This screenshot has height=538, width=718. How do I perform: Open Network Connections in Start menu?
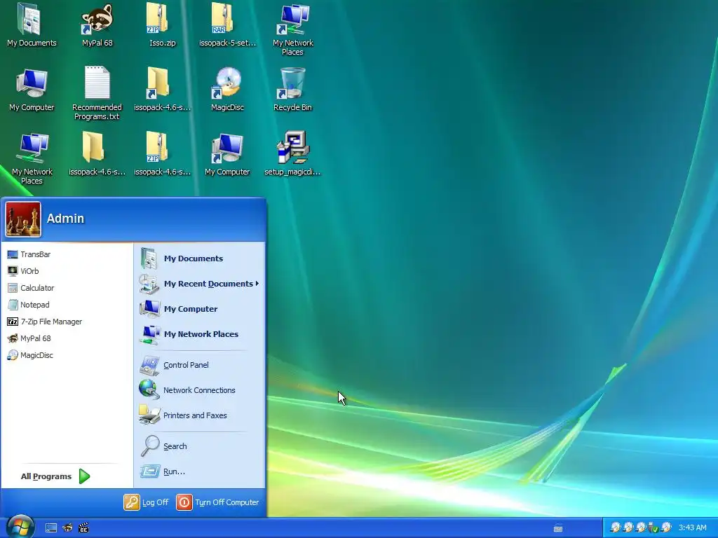tap(200, 390)
